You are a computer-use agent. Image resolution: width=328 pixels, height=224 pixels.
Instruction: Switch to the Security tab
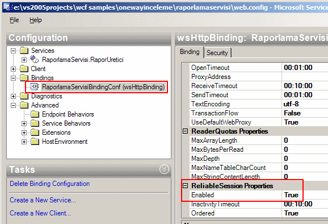coord(217,53)
